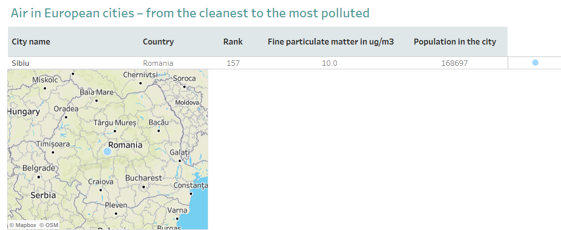561x230 pixels.
Task: Select Population in the city header
Action: click(455, 42)
